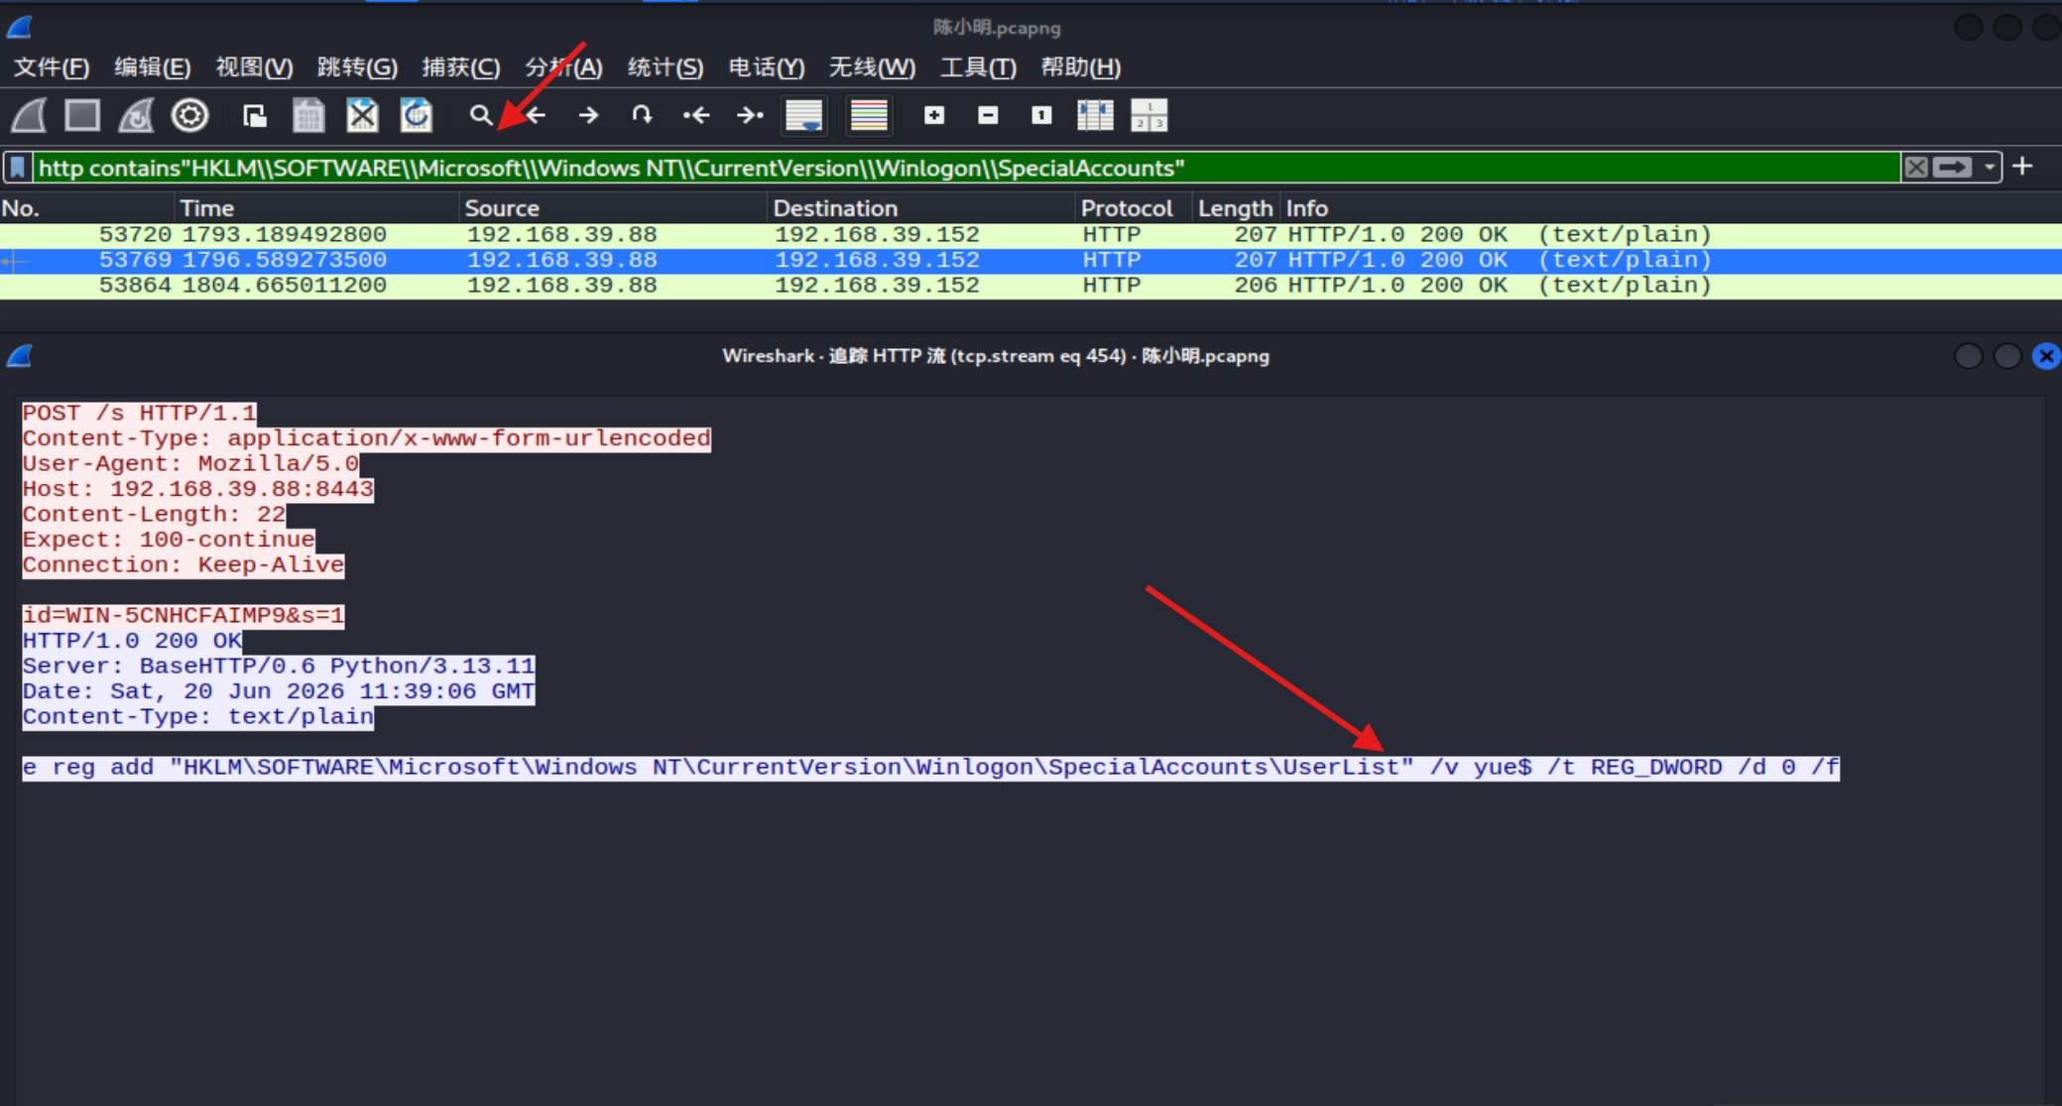The image size is (2062, 1106).
Task: Go to specified packet
Action: point(643,116)
